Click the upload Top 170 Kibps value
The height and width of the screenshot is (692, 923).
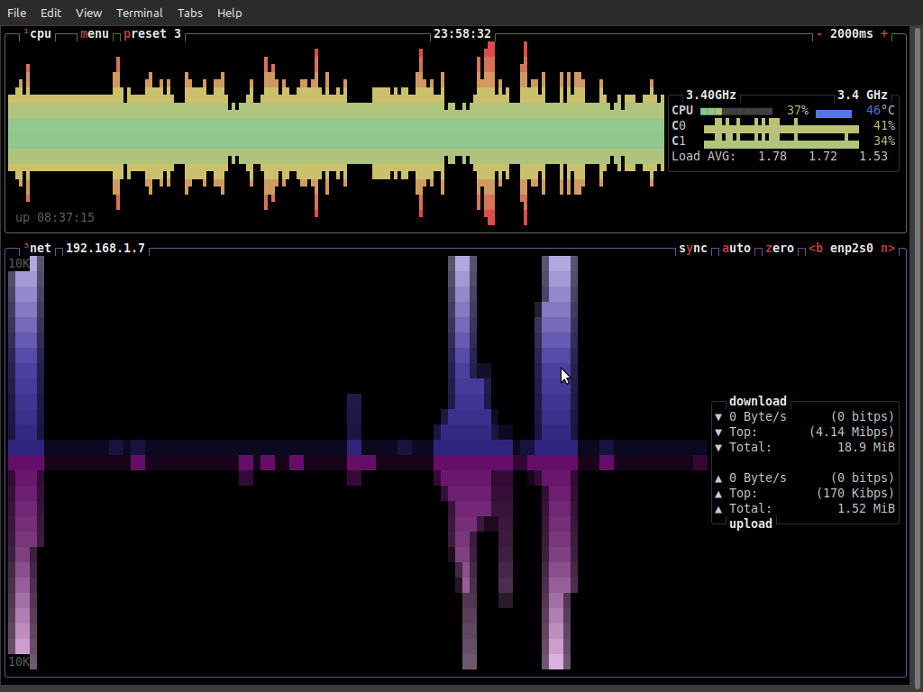[x=855, y=493]
